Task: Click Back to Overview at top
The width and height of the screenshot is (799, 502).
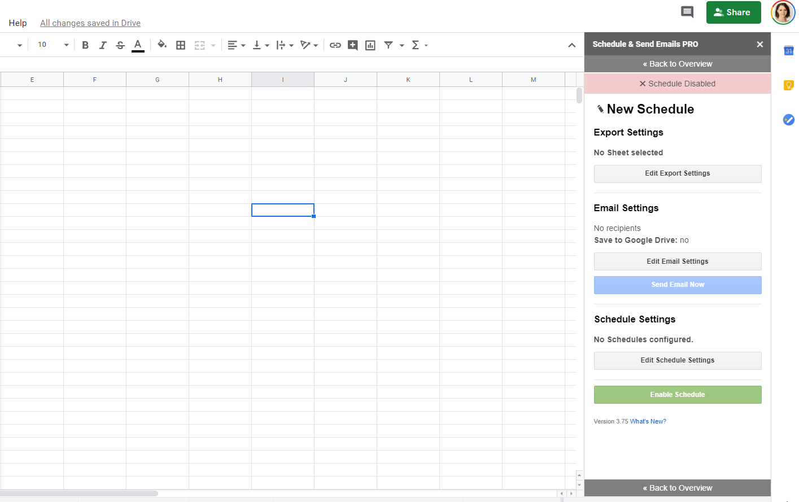Action: point(678,64)
